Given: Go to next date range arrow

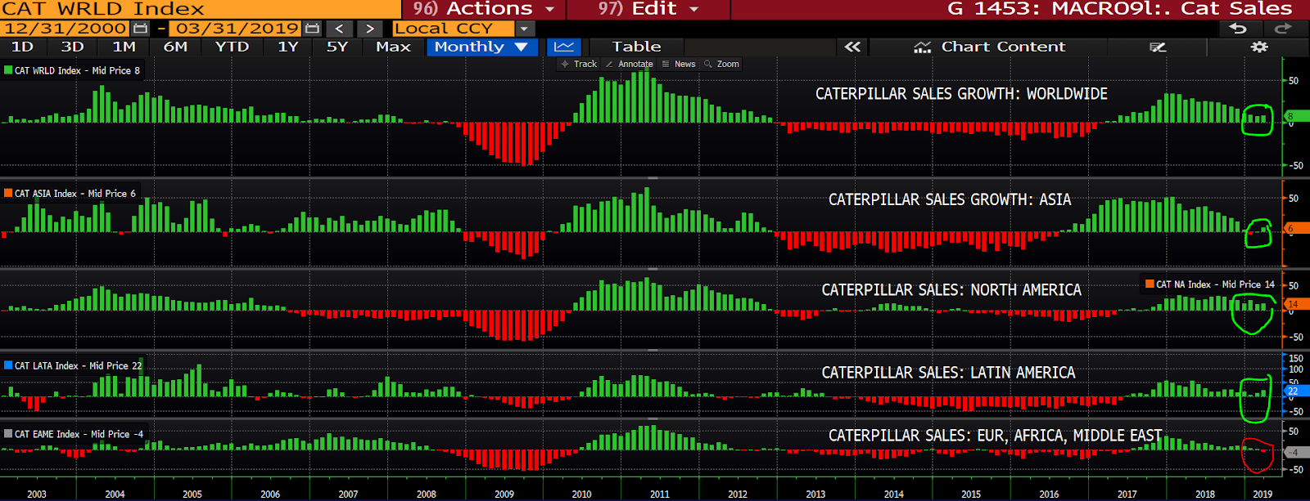Looking at the screenshot, I should [x=370, y=29].
